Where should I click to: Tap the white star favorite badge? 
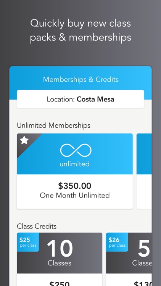[24, 140]
